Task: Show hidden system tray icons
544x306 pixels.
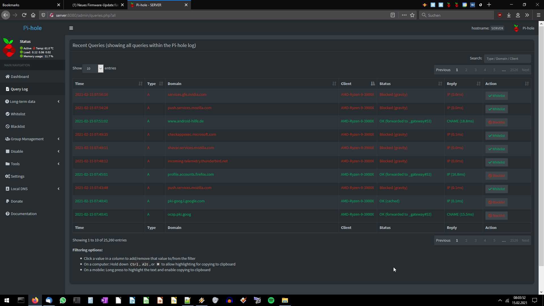Action: point(500,300)
